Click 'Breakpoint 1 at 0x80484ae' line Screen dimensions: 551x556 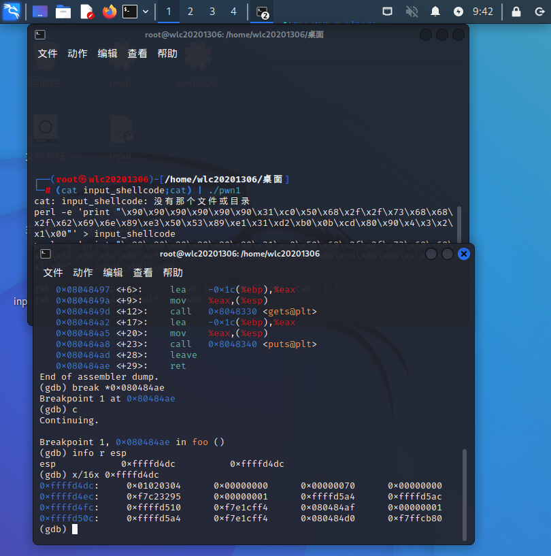tap(107, 399)
